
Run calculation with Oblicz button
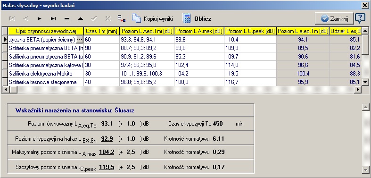click(x=197, y=19)
